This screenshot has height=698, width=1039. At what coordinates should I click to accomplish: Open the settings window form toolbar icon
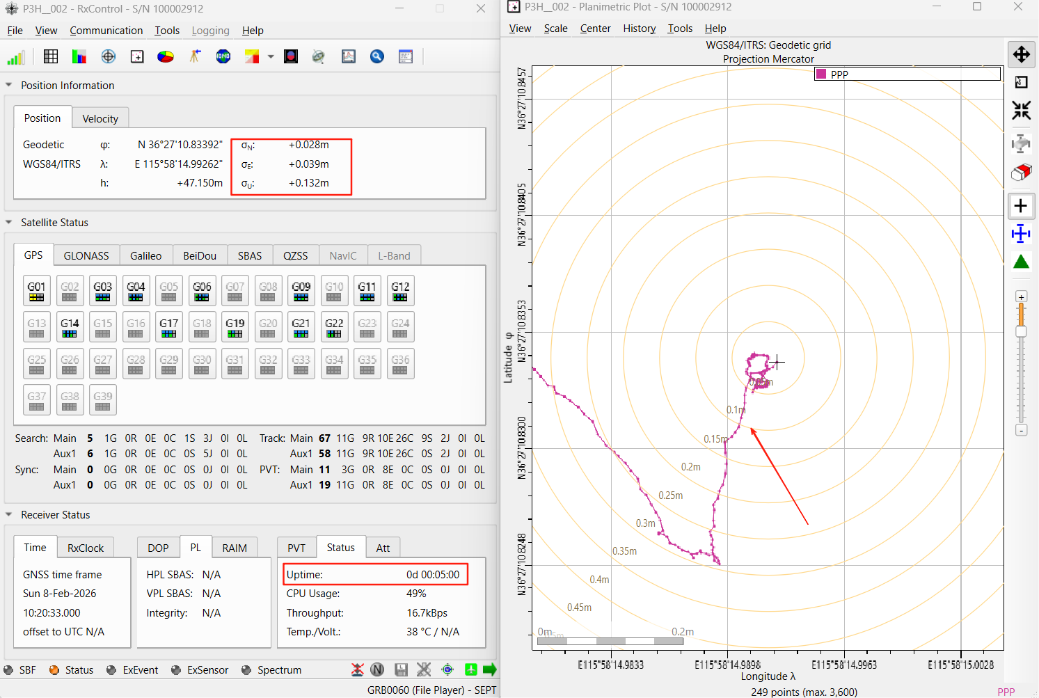406,56
